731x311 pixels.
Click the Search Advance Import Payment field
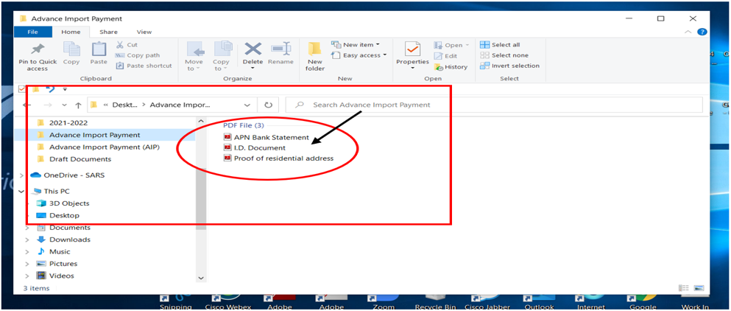[x=493, y=105]
